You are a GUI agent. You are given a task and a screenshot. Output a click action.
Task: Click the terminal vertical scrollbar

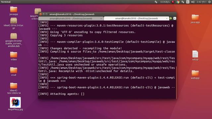(176, 82)
